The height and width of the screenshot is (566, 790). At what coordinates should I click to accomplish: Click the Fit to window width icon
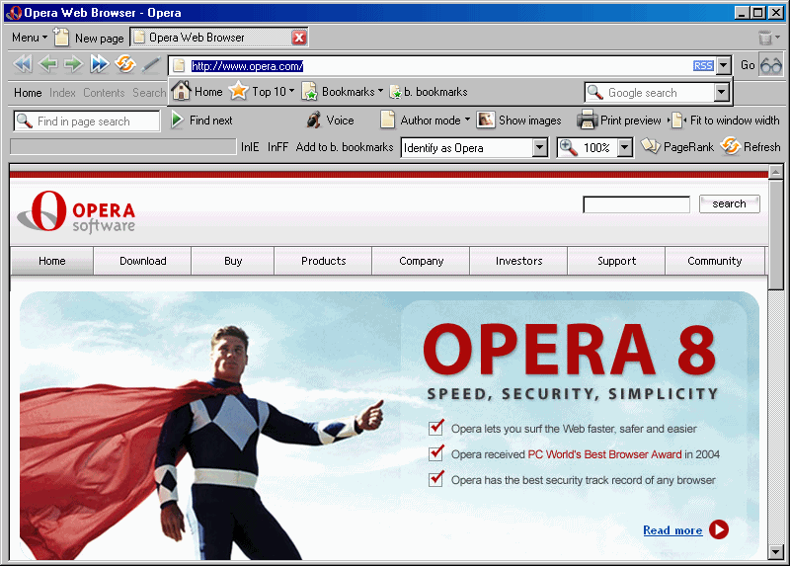(677, 120)
